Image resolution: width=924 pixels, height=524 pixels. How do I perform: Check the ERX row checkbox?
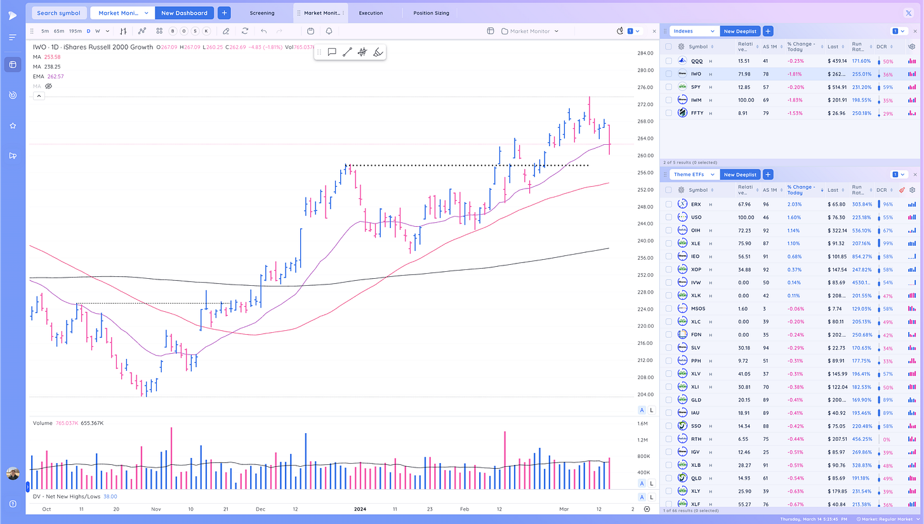tap(668, 205)
